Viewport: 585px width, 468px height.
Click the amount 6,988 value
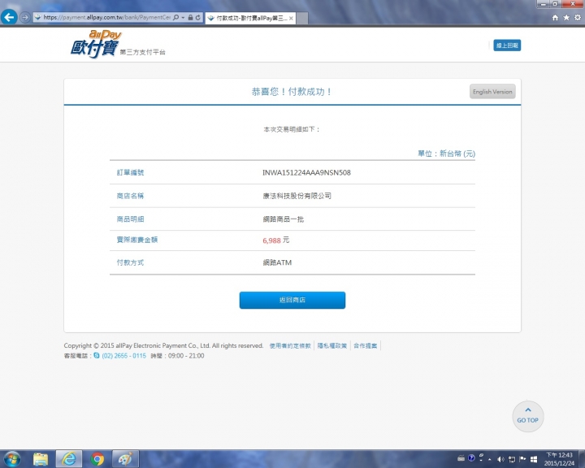tap(271, 240)
